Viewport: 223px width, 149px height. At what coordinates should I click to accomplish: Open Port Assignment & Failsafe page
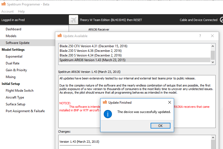point(25,111)
